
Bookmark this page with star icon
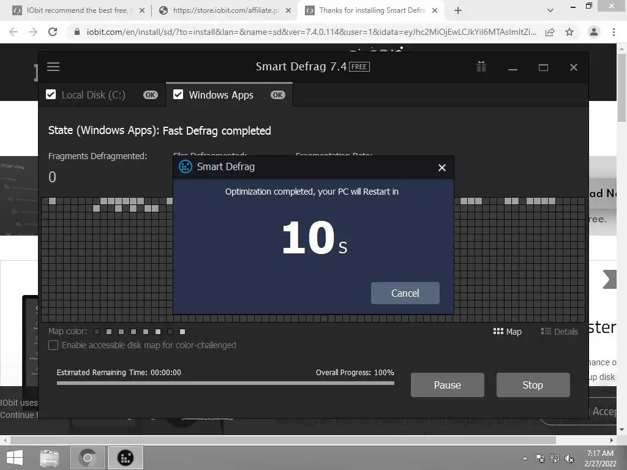(569, 32)
